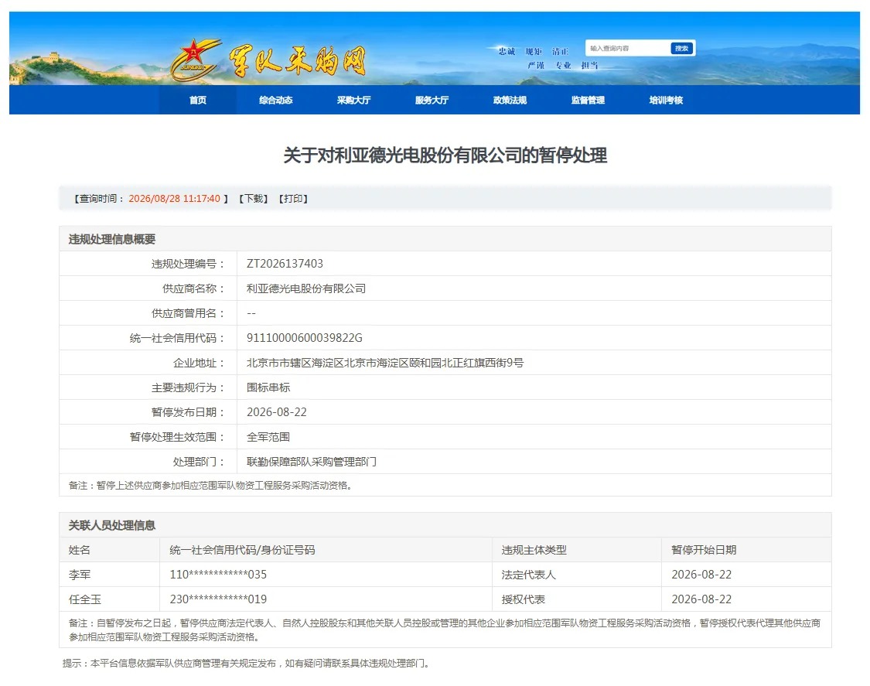Open the 综合动态 menu item
This screenshot has height=686, width=870.
tap(276, 100)
